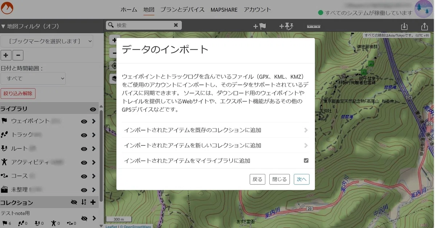Open the bookmark selection dropdown
The height and width of the screenshot is (228, 435).
[47, 41]
